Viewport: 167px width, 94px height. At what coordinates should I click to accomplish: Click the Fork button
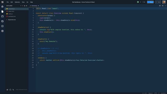[158, 2]
